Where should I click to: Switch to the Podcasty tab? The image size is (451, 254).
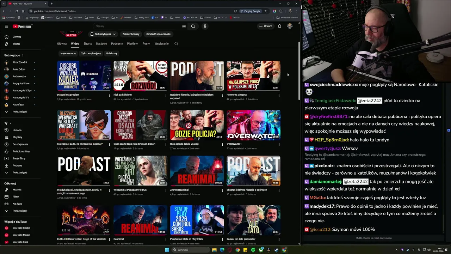click(x=117, y=44)
